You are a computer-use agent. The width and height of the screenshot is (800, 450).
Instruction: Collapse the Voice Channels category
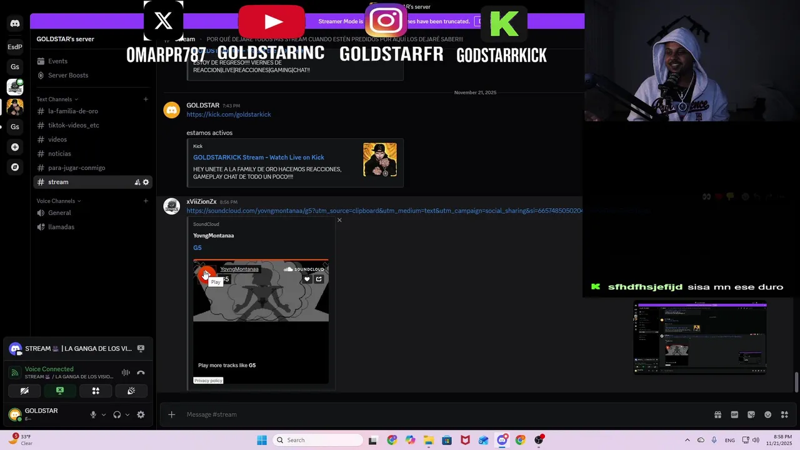tap(59, 201)
